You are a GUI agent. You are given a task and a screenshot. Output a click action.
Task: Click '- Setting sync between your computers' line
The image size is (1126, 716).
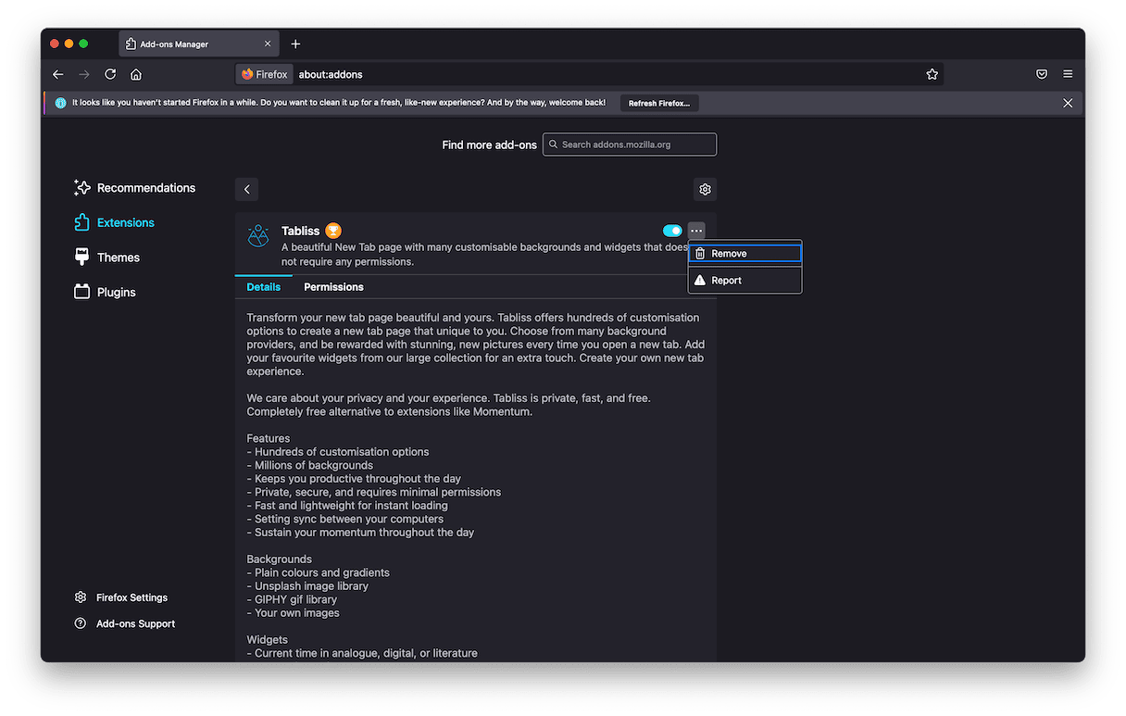[x=344, y=519]
